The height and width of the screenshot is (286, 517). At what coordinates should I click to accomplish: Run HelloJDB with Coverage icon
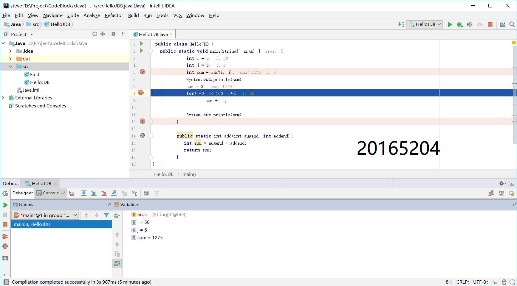pyautogui.click(x=470, y=24)
